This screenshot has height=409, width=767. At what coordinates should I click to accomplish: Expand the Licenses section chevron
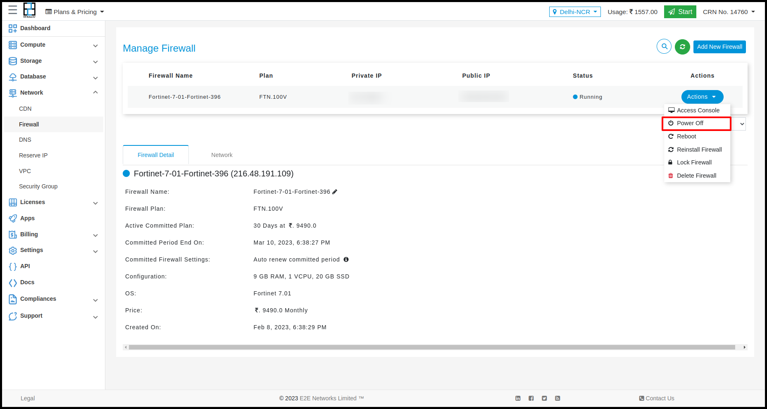(95, 203)
